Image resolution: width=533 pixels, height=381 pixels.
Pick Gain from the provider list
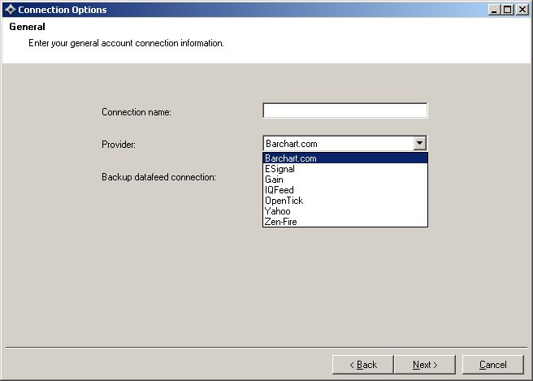345,180
